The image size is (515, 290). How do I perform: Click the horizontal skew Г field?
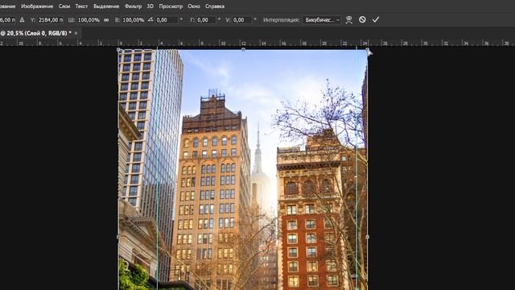(206, 20)
